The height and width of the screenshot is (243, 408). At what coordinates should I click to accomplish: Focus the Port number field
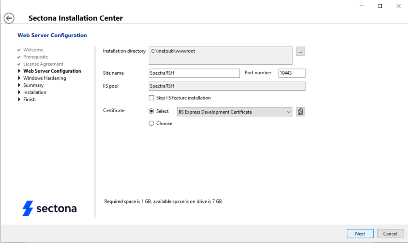coord(292,73)
